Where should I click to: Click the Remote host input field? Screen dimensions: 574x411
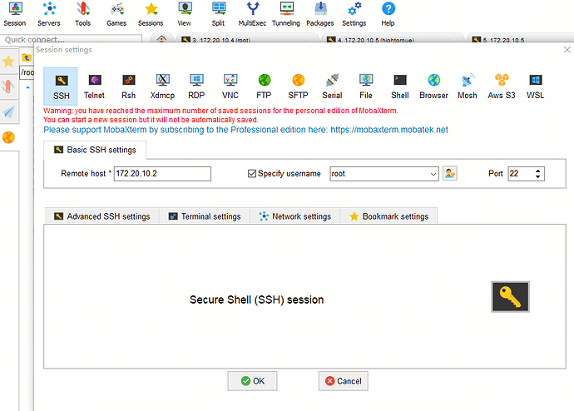(x=162, y=174)
